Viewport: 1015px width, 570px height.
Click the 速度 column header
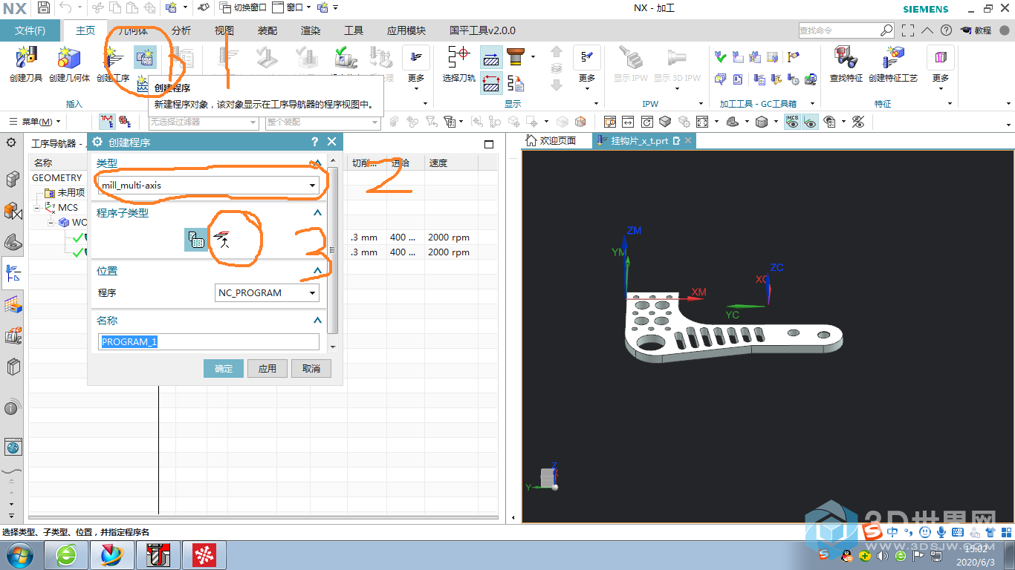(x=450, y=163)
